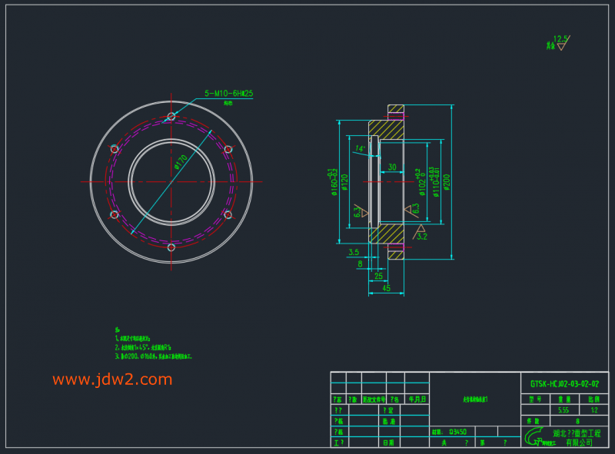615x454 pixels.
Task: Click the www.jdw2.com watermark link
Action: tap(112, 379)
